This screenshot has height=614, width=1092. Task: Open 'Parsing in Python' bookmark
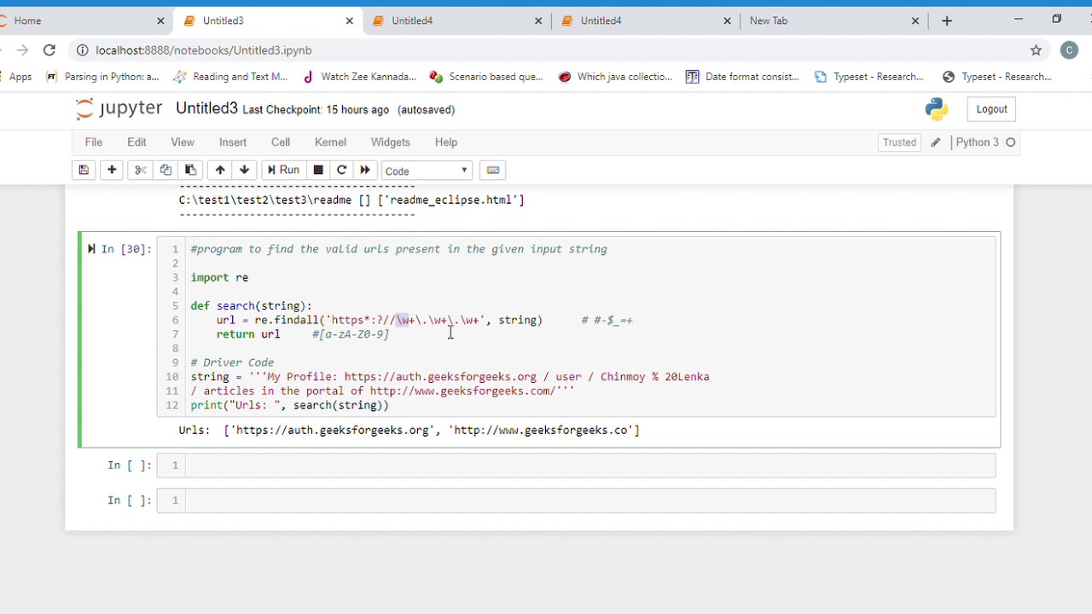click(102, 77)
